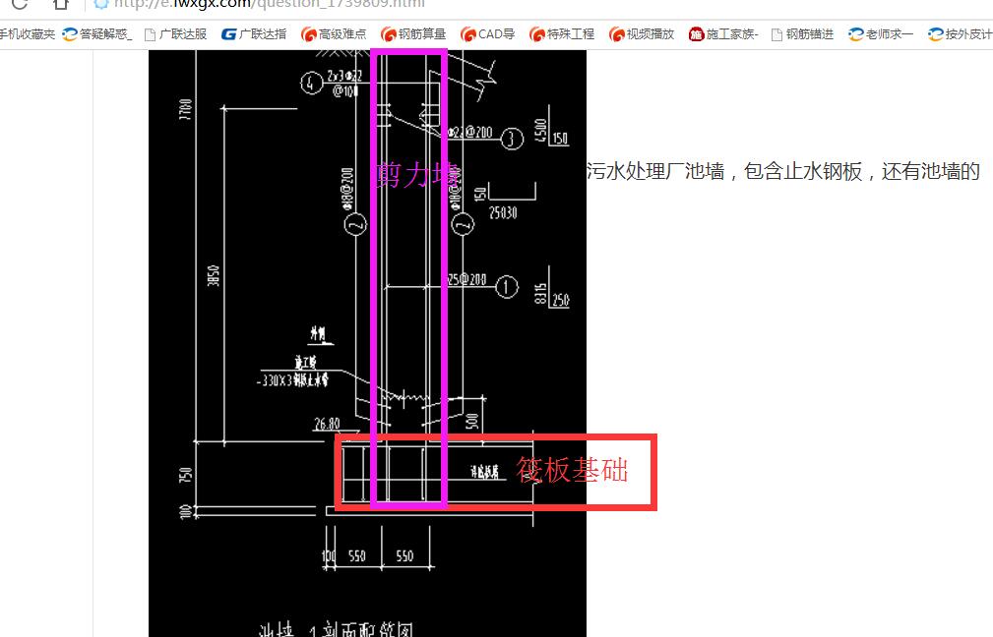This screenshot has width=993, height=637.
Task: Open the 钢筋算量 bookmark
Action: tap(413, 34)
